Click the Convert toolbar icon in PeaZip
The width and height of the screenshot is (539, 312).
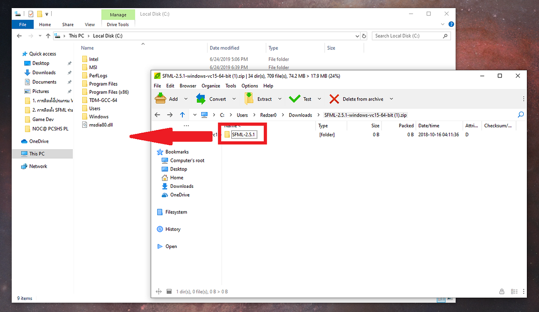click(x=201, y=99)
